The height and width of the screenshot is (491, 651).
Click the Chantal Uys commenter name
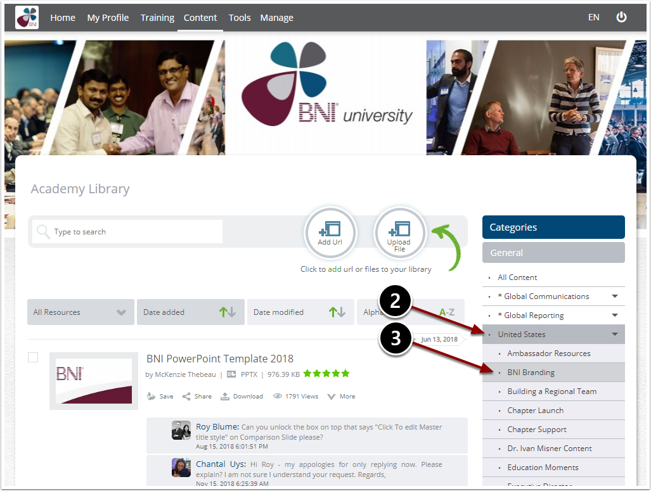pyautogui.click(x=221, y=464)
